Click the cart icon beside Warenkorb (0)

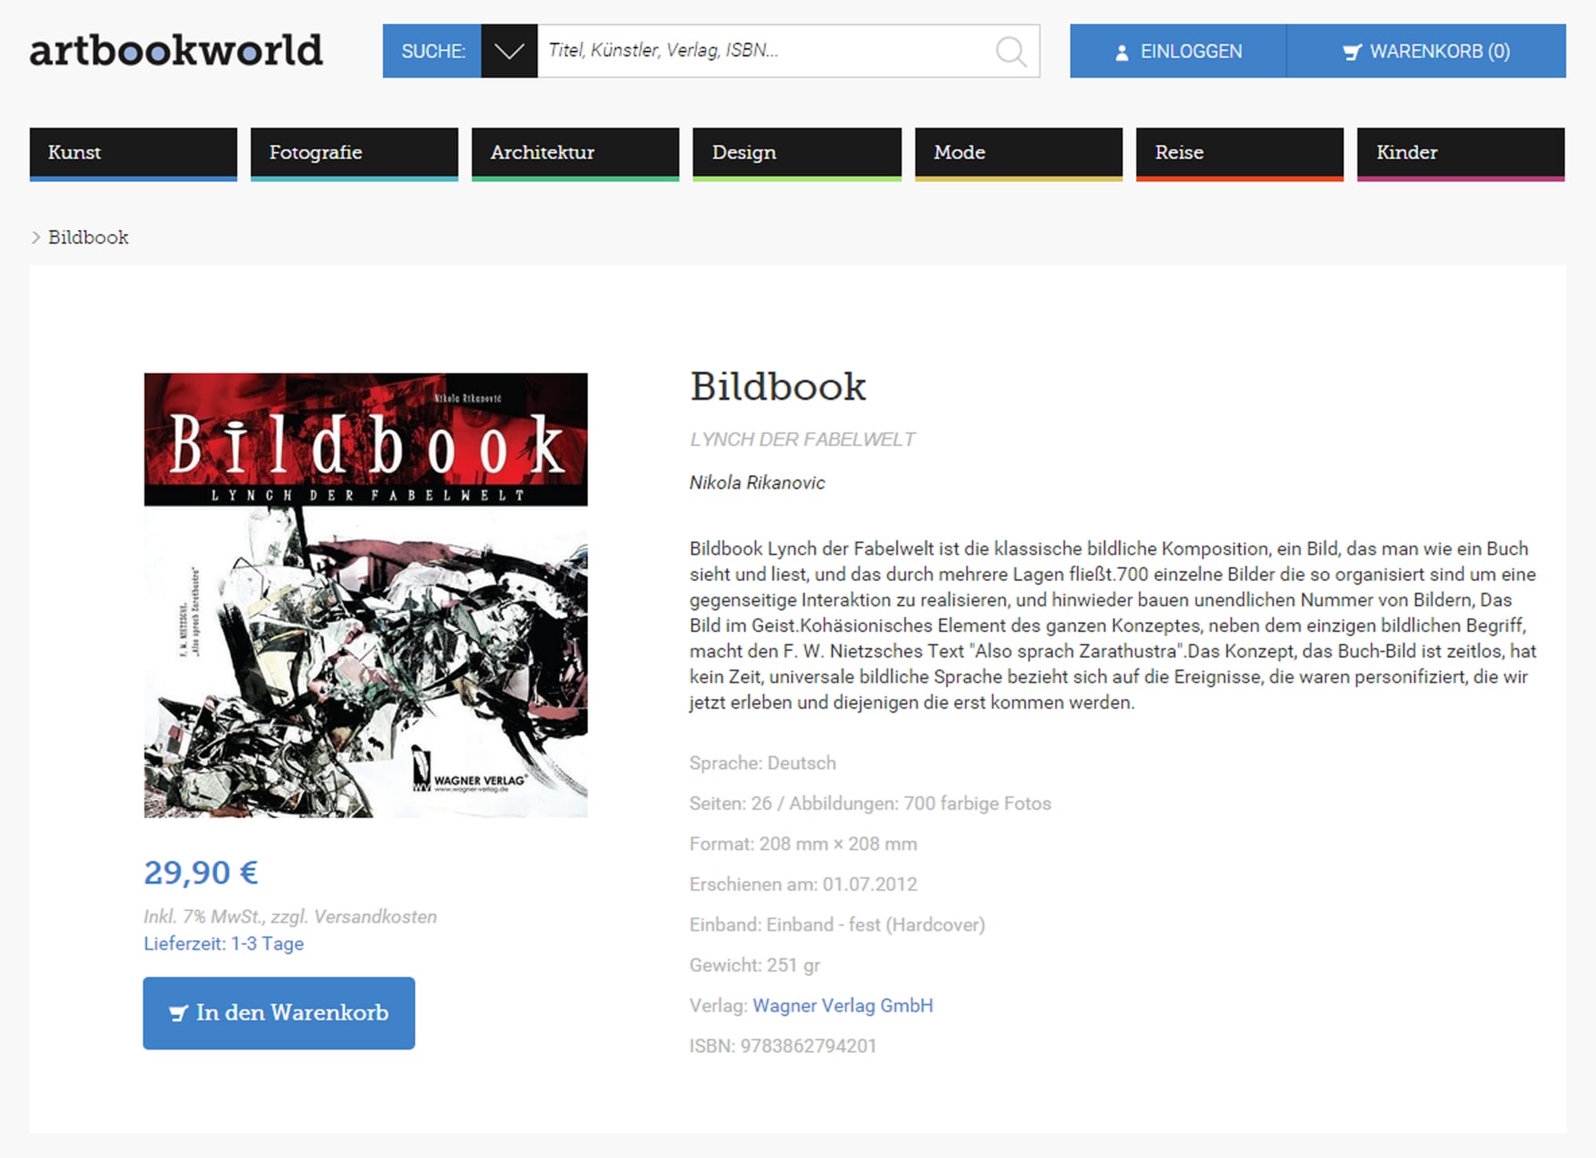click(x=1351, y=53)
